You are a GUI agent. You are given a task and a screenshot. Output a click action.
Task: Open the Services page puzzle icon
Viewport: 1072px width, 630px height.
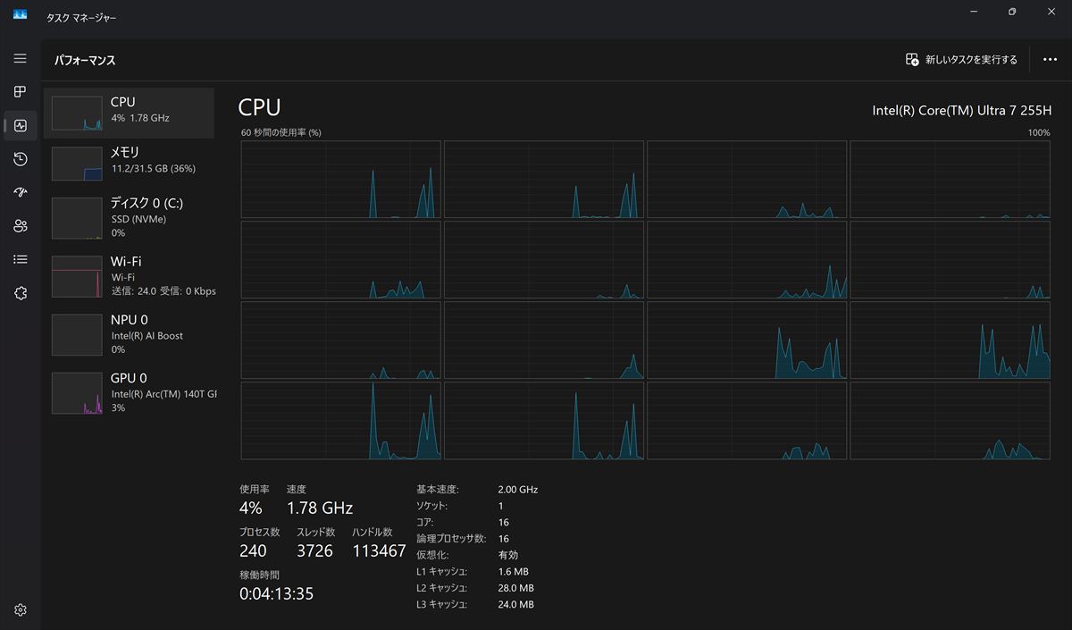pos(20,293)
